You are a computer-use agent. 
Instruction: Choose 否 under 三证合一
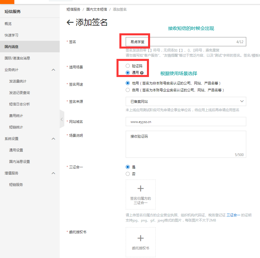(127, 174)
